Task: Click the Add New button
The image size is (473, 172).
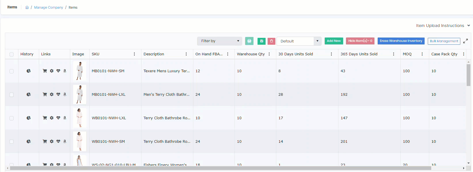Action: pyautogui.click(x=334, y=41)
